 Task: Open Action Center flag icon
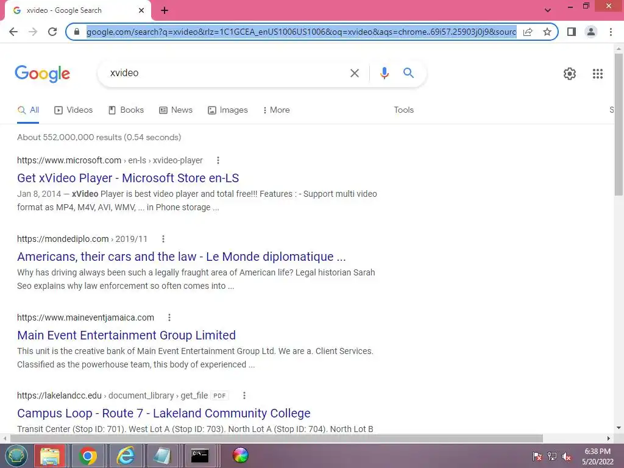tap(537, 456)
